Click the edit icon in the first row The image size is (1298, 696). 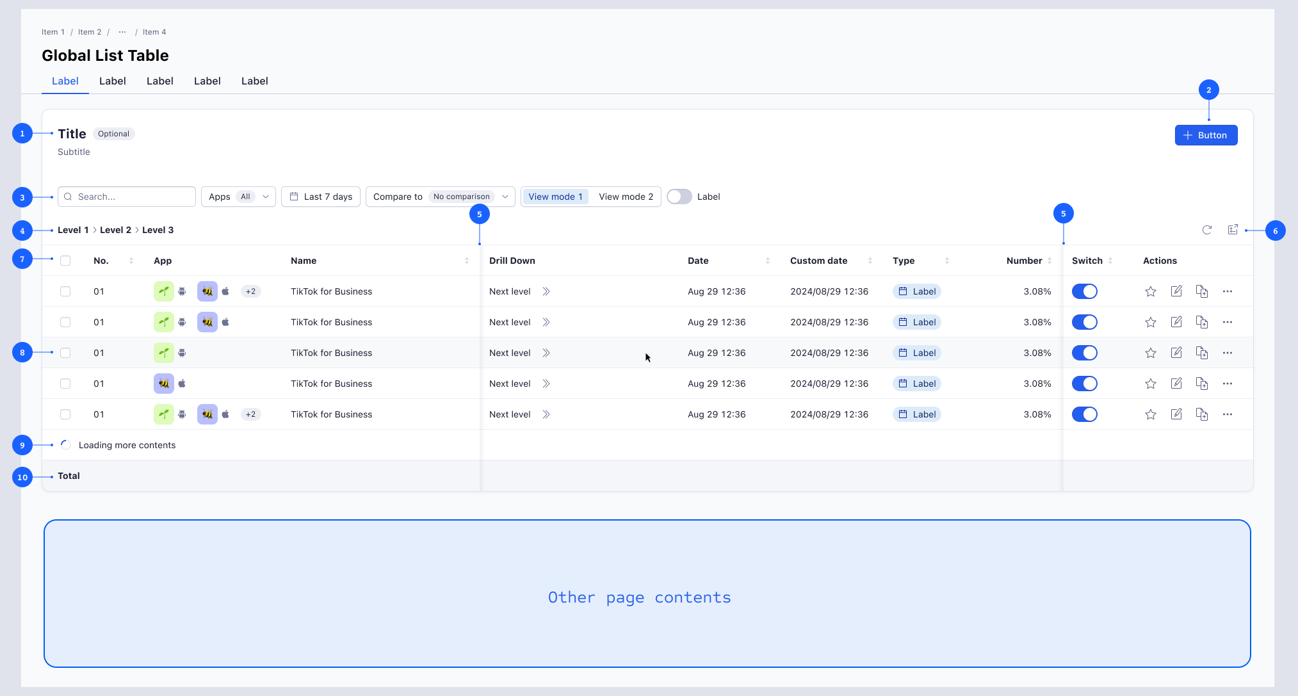point(1176,291)
